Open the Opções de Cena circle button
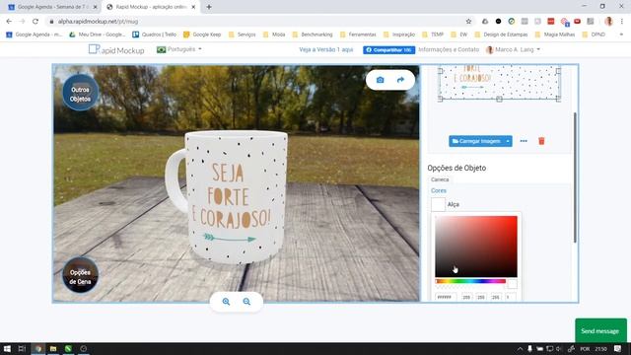Image resolution: width=631 pixels, height=355 pixels. tap(80, 276)
